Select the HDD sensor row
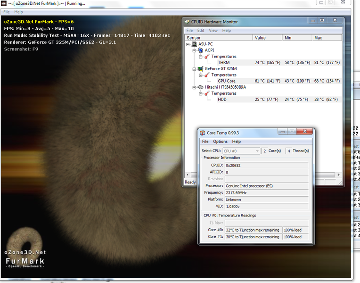Viewport: 360px width, 283px height. coord(279,100)
